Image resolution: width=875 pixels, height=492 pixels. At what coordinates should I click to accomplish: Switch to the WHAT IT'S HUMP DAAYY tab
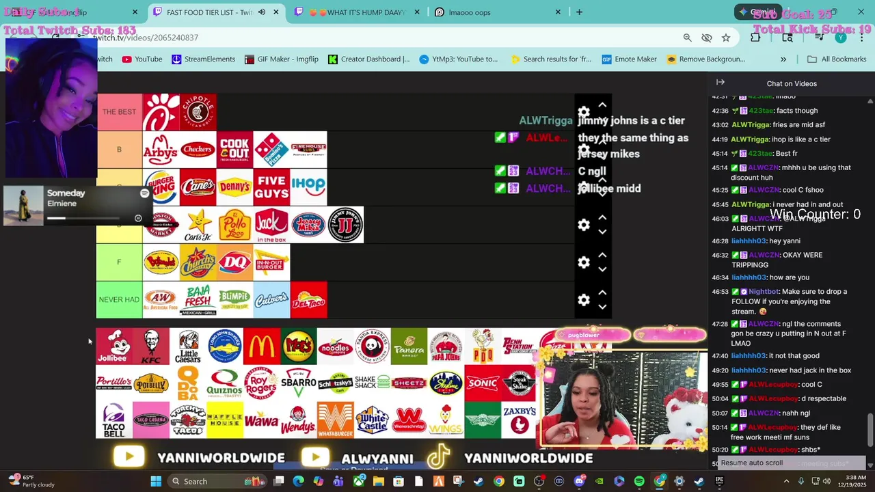[359, 12]
